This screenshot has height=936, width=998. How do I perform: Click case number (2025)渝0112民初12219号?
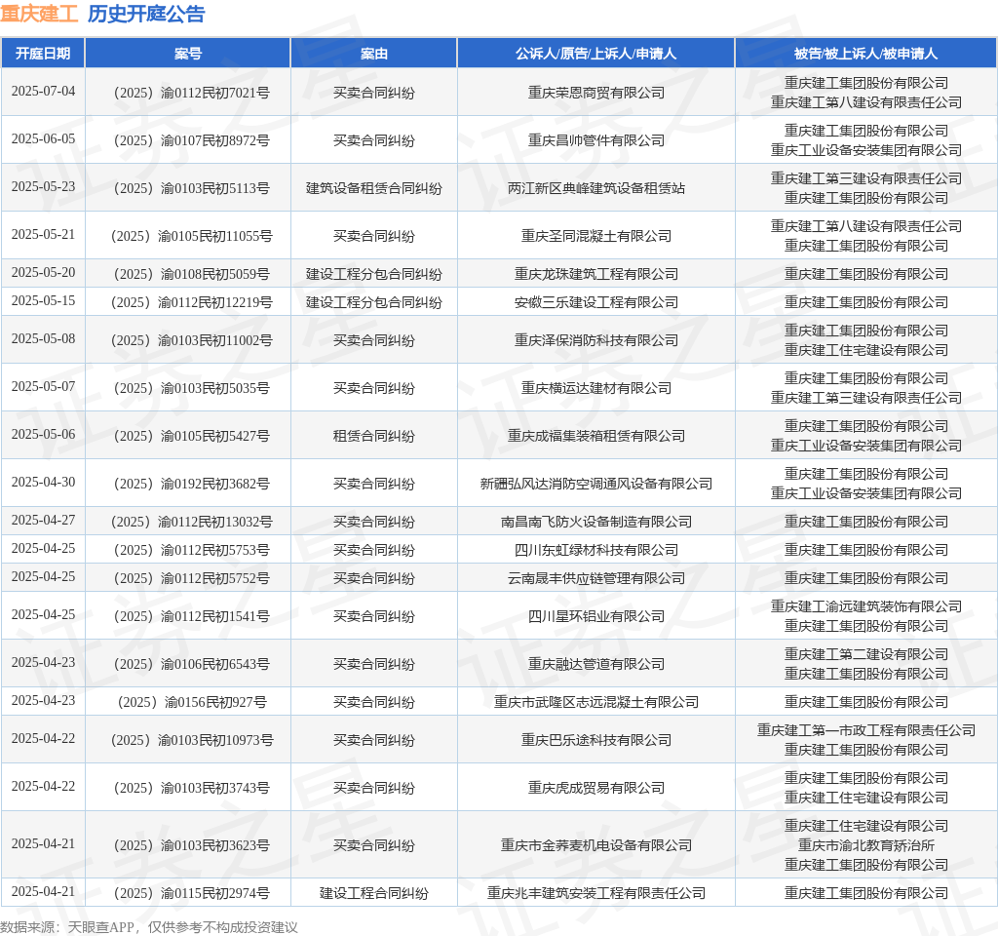[192, 302]
